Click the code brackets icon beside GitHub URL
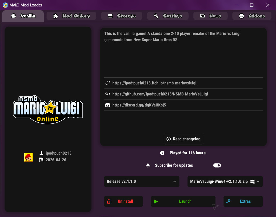This screenshot has width=276, height=217. pos(108,94)
